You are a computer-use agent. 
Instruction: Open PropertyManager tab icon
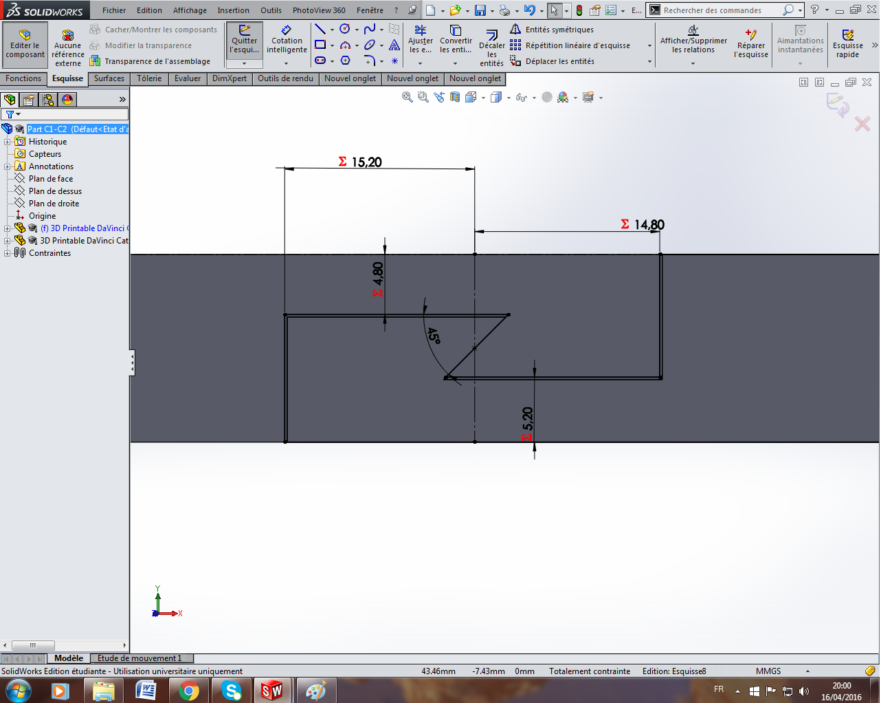pyautogui.click(x=29, y=100)
